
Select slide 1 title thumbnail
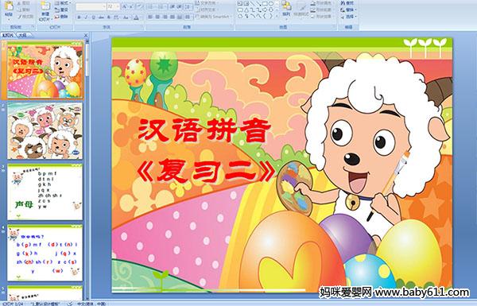(x=45, y=71)
